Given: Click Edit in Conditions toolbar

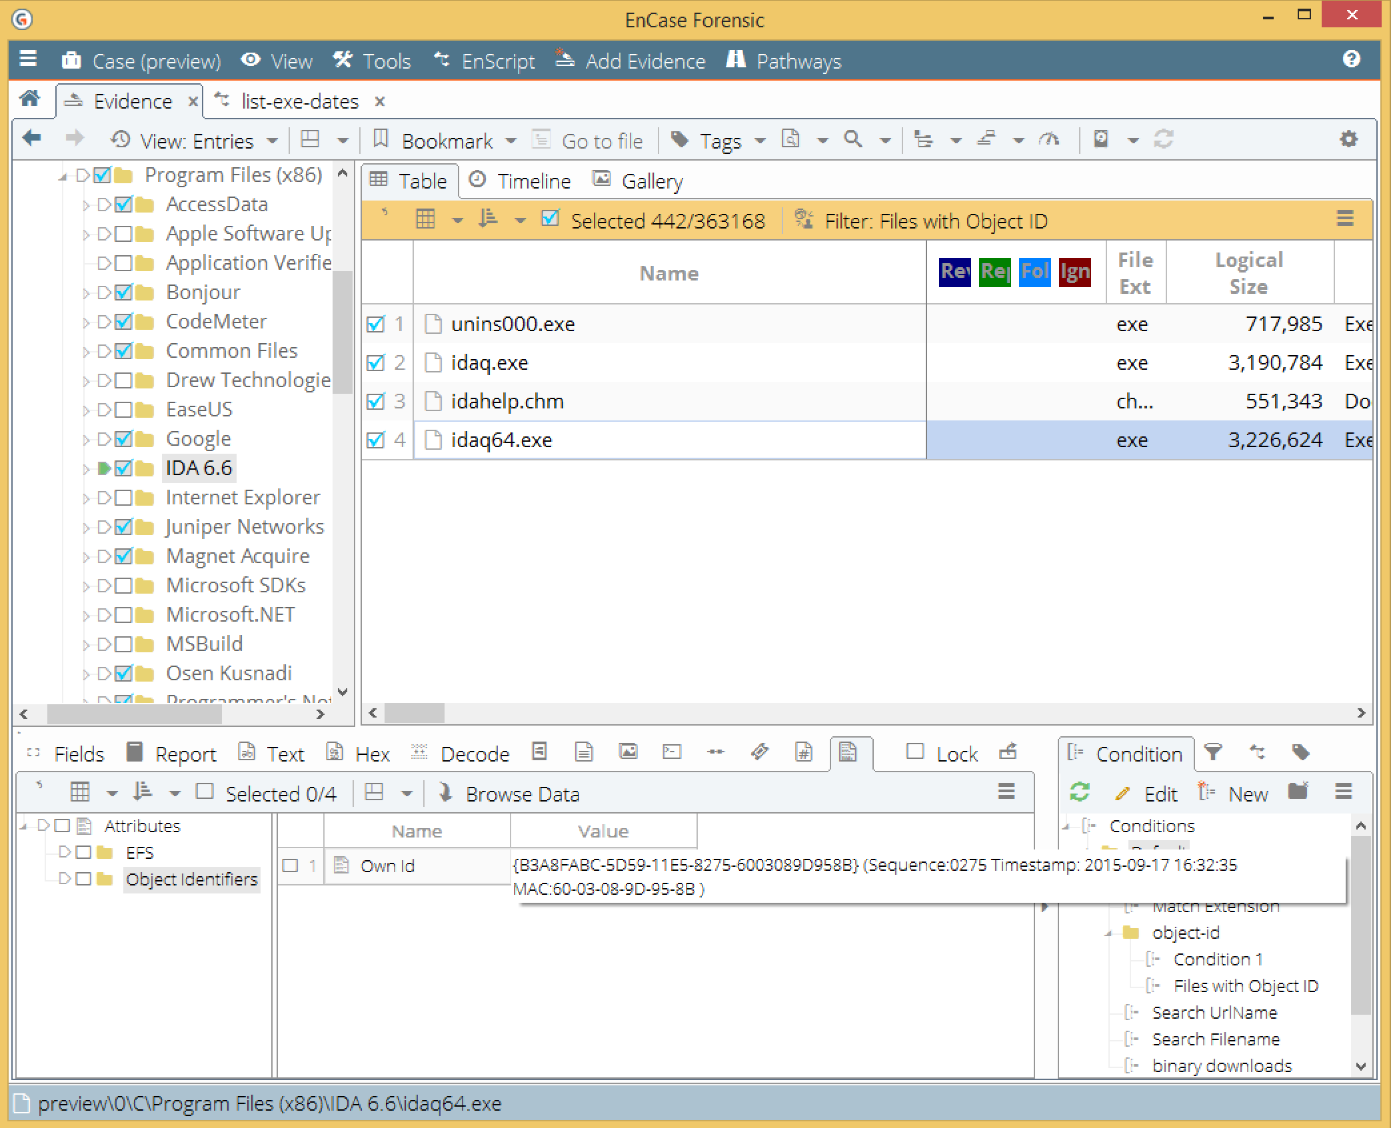Looking at the screenshot, I should pyautogui.click(x=1146, y=794).
